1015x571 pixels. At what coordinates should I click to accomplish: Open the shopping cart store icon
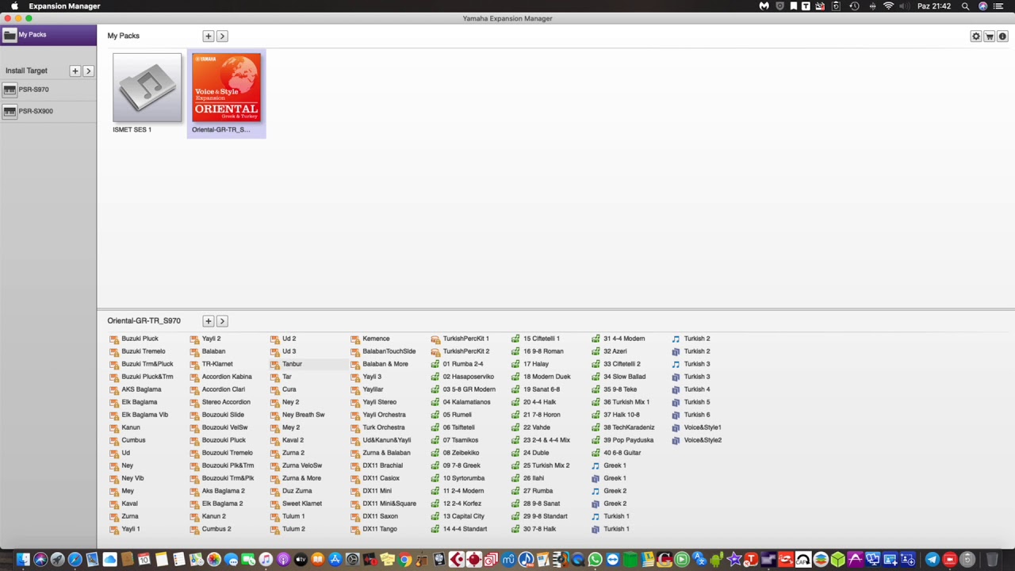(990, 36)
